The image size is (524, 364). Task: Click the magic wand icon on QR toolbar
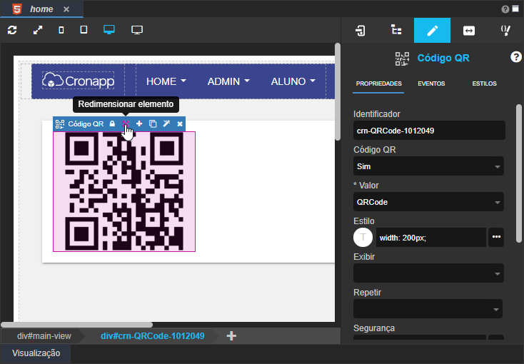166,123
